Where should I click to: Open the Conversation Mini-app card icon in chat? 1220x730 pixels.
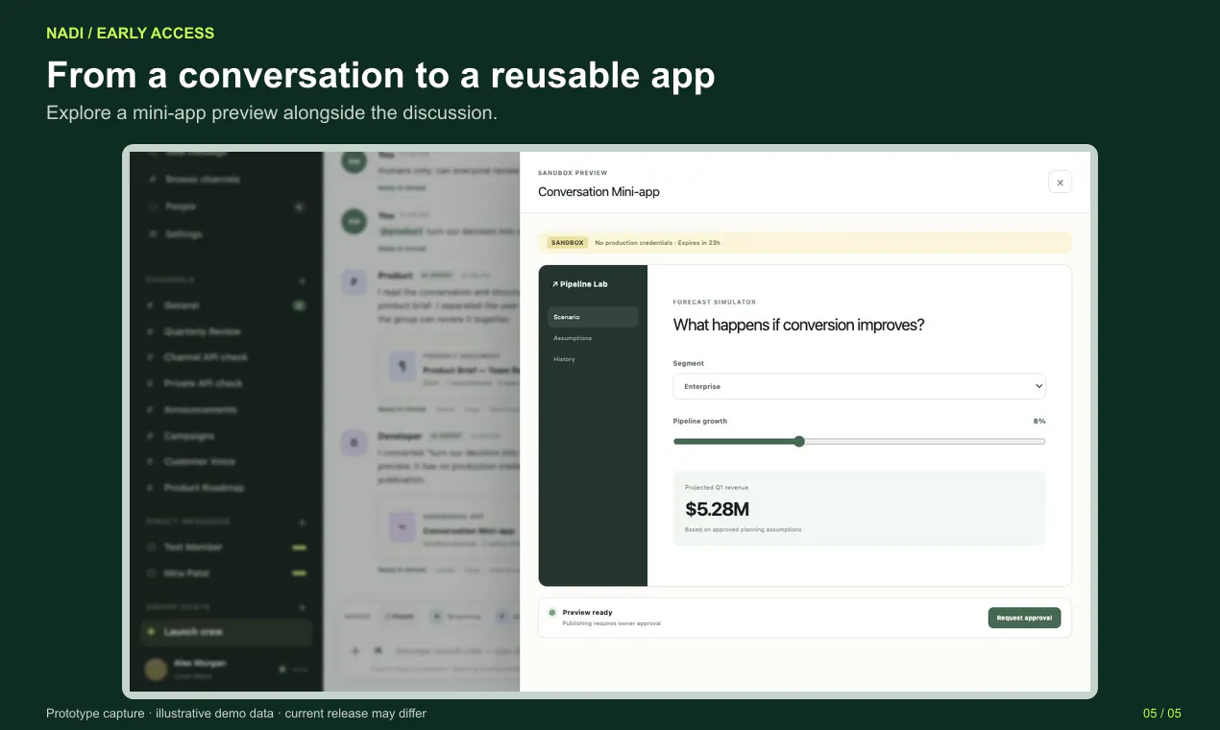[x=401, y=525]
